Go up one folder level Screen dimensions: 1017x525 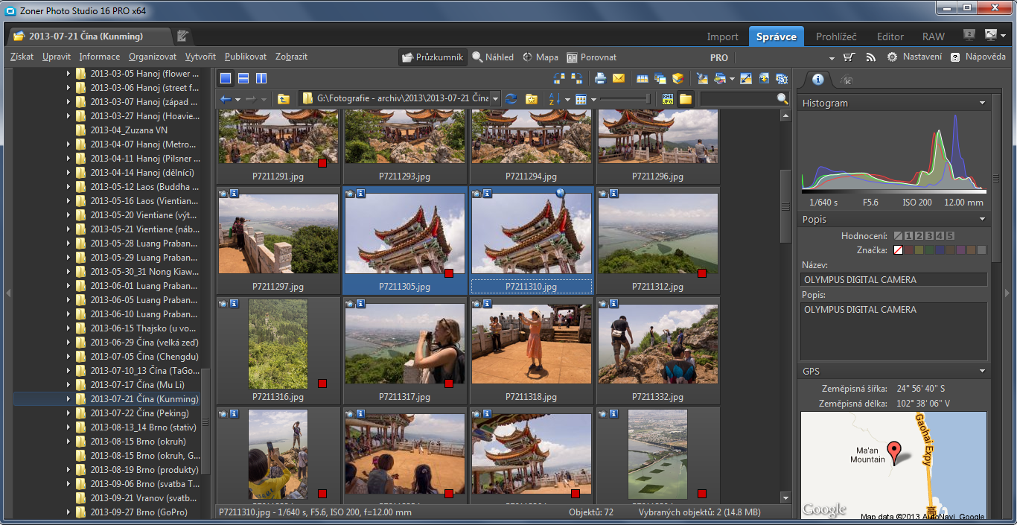[x=284, y=99]
